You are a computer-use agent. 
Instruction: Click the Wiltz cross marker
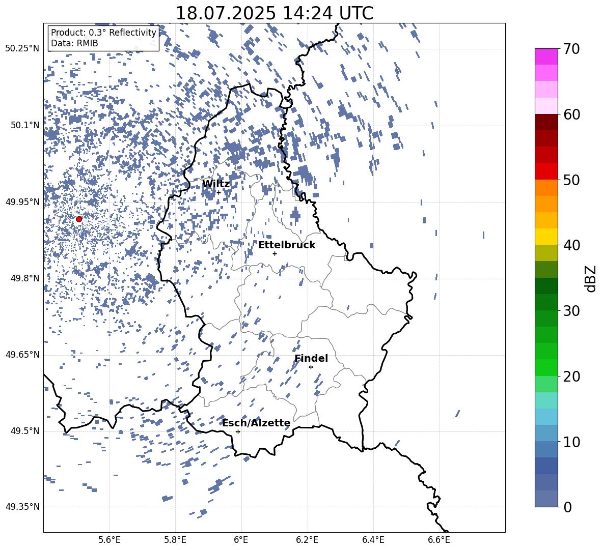click(218, 192)
